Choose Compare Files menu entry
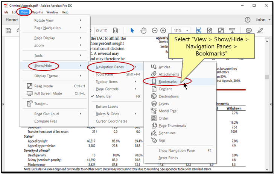The image size is (274, 174). [55, 121]
